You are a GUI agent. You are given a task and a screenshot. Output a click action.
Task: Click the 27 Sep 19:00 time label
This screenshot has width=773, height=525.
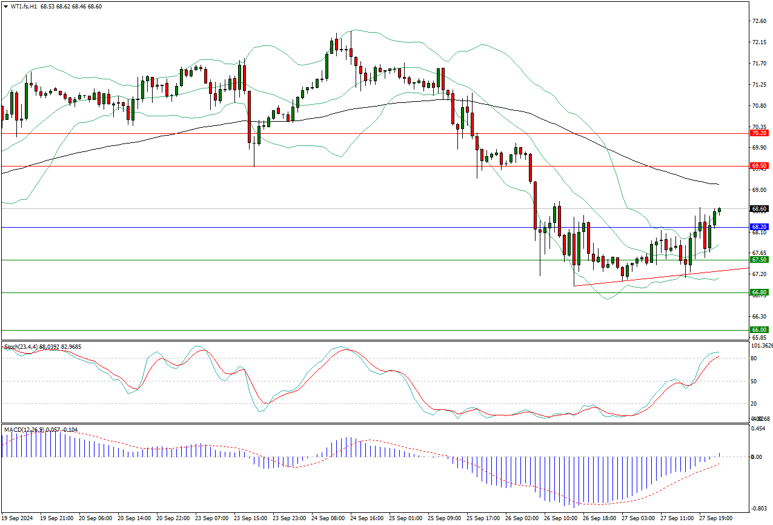tap(715, 519)
